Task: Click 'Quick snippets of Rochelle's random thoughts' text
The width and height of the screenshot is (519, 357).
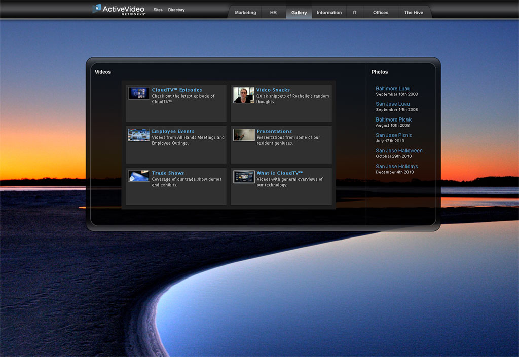Action: coord(292,99)
